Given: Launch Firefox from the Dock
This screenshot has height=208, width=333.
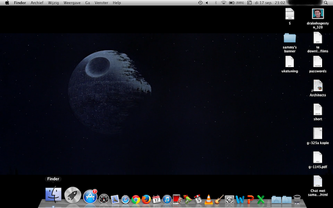Looking at the screenshot, I should [x=146, y=199].
